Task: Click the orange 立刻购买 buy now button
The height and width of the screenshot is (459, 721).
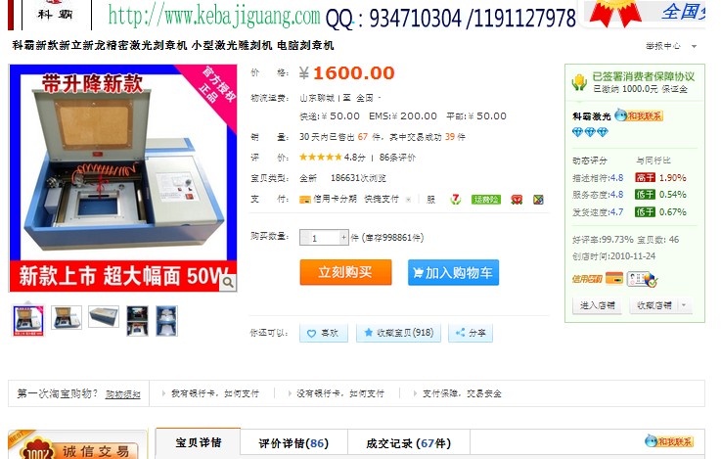Action: 345,272
